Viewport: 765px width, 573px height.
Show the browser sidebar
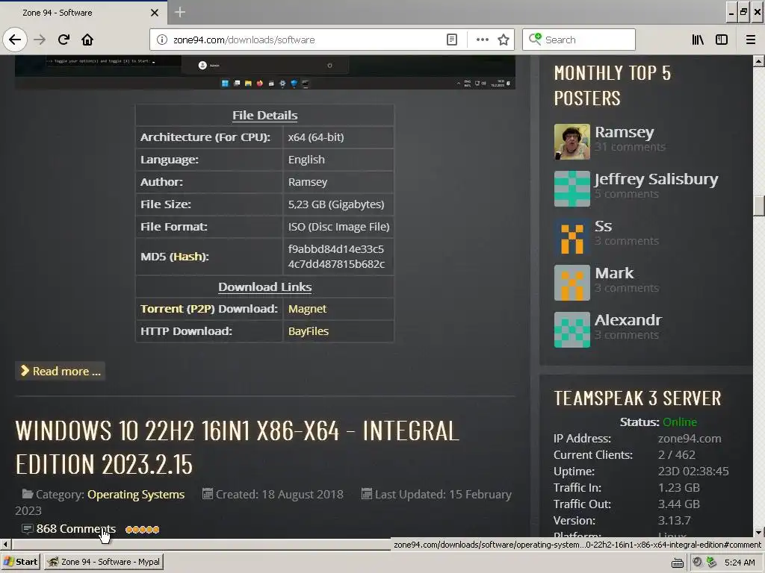point(722,40)
